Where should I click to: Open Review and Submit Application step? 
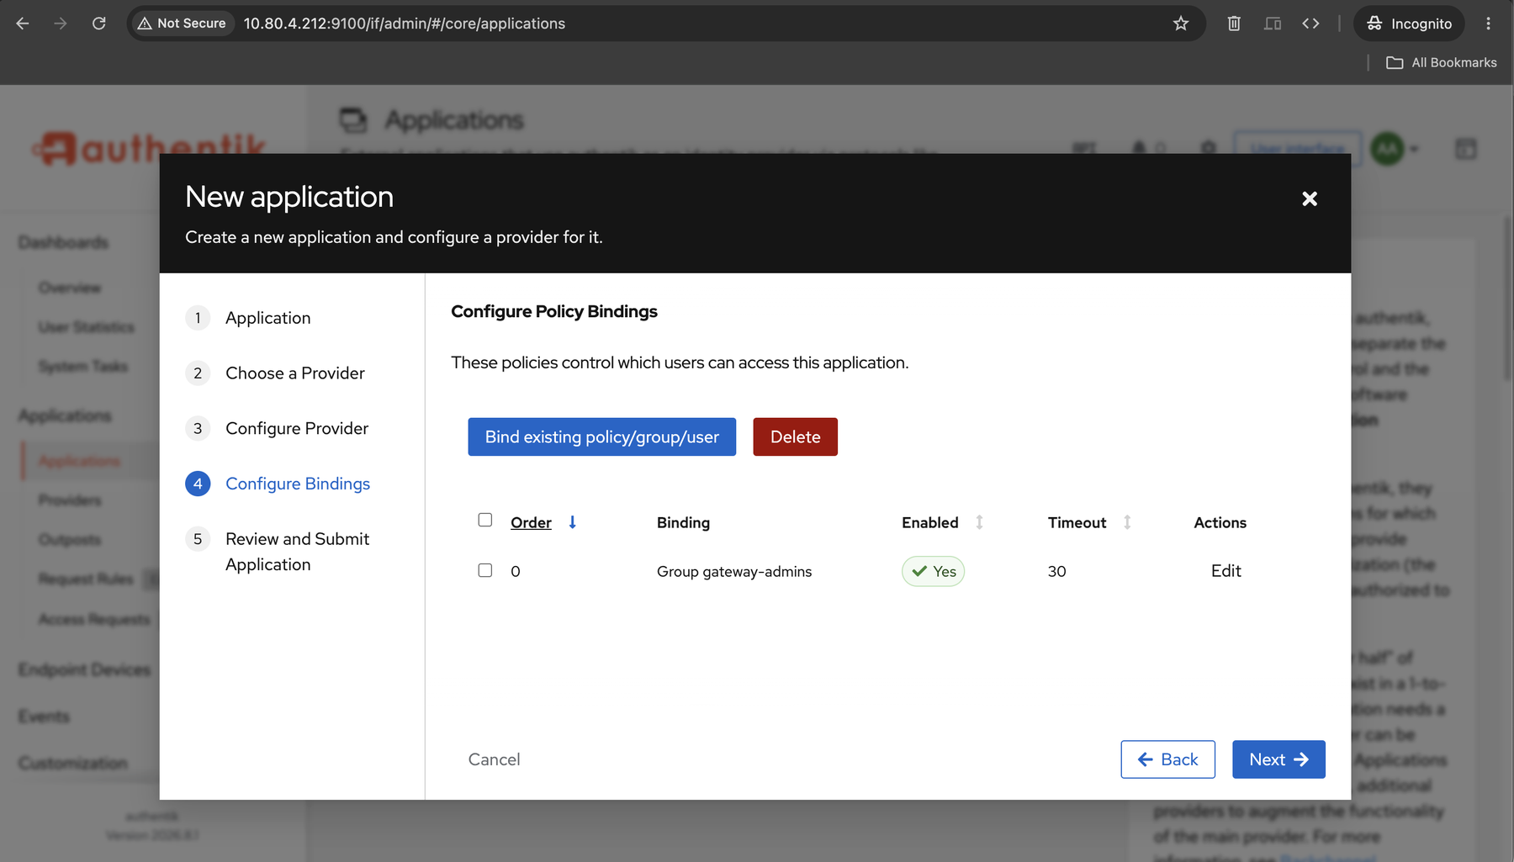(297, 552)
